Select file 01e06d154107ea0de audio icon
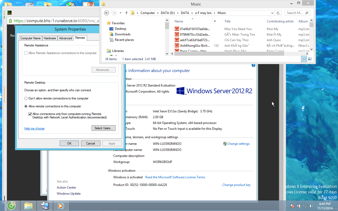338x211 pixels. (x=177, y=29)
